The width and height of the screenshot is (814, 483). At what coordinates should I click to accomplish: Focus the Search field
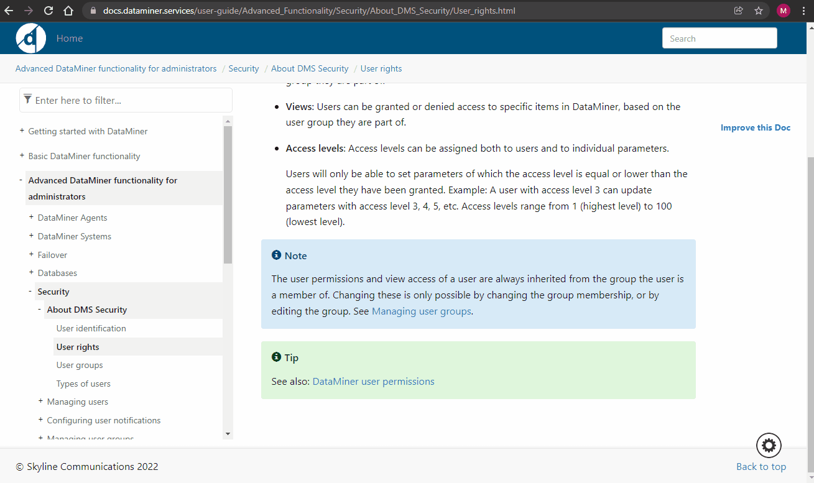tap(719, 38)
